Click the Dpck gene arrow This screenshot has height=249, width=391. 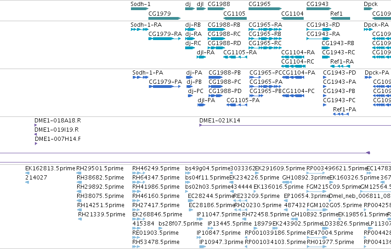[x=368, y=9]
